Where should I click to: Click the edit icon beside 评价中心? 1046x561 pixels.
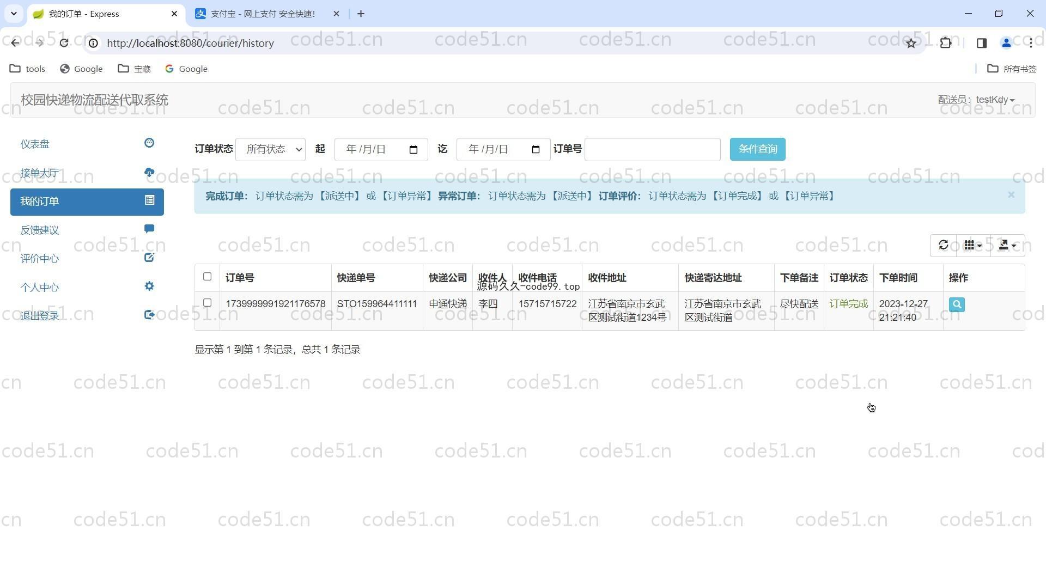[x=149, y=257]
